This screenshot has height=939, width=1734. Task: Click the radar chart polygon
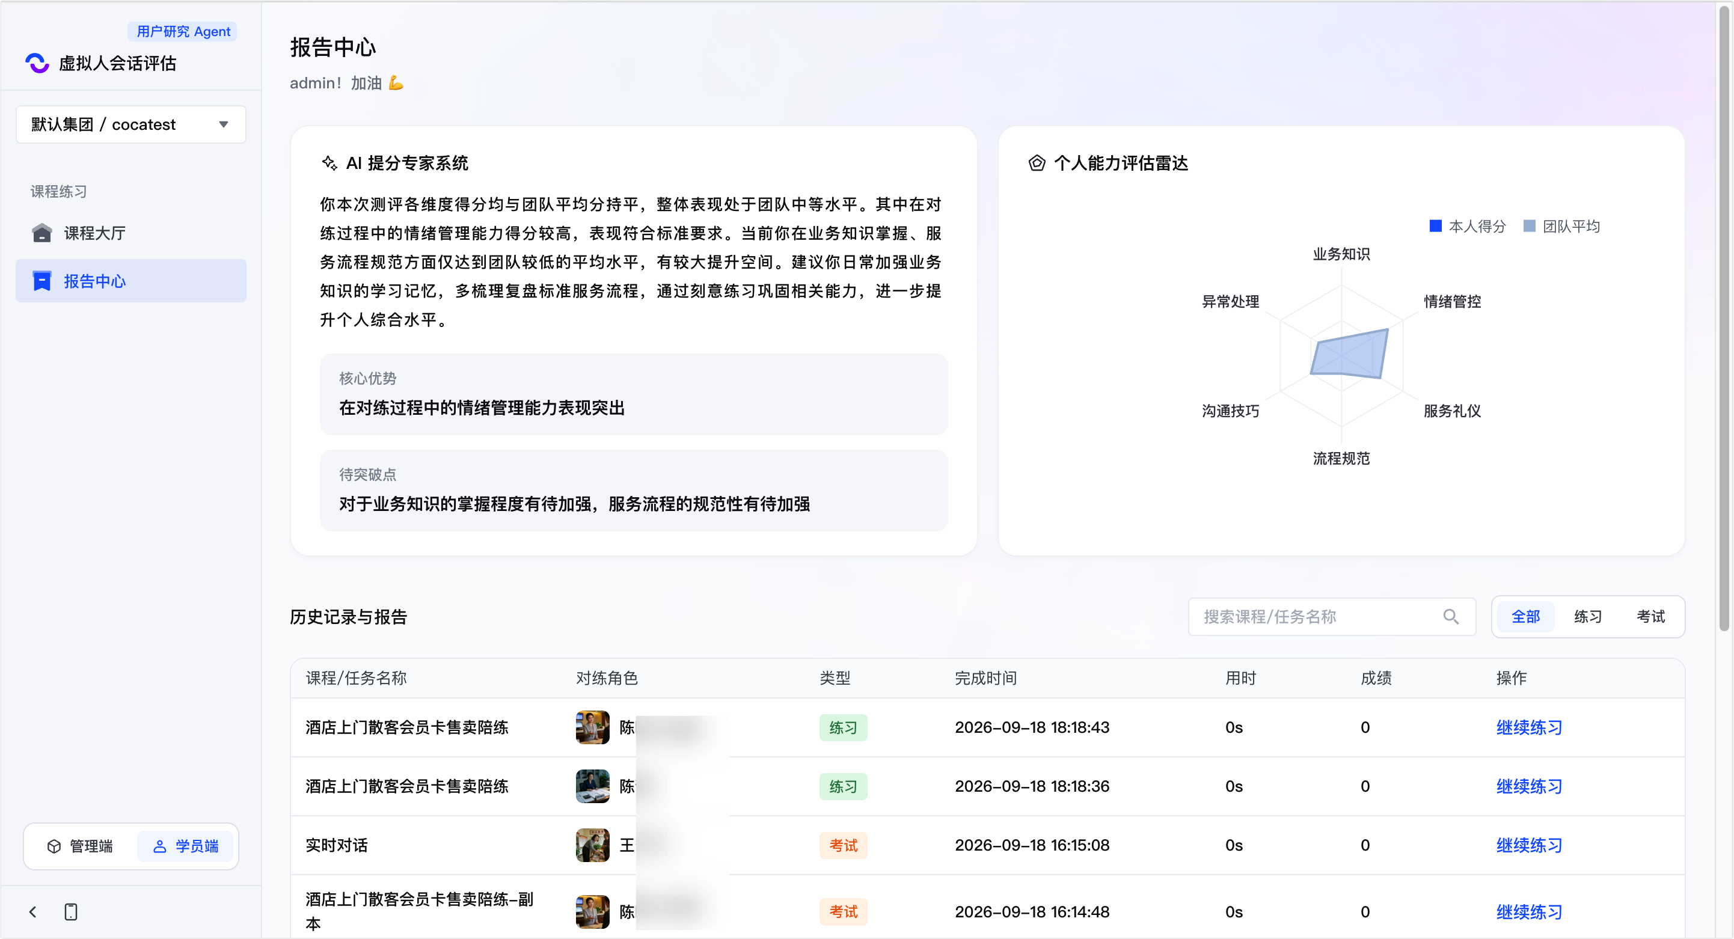1350,354
